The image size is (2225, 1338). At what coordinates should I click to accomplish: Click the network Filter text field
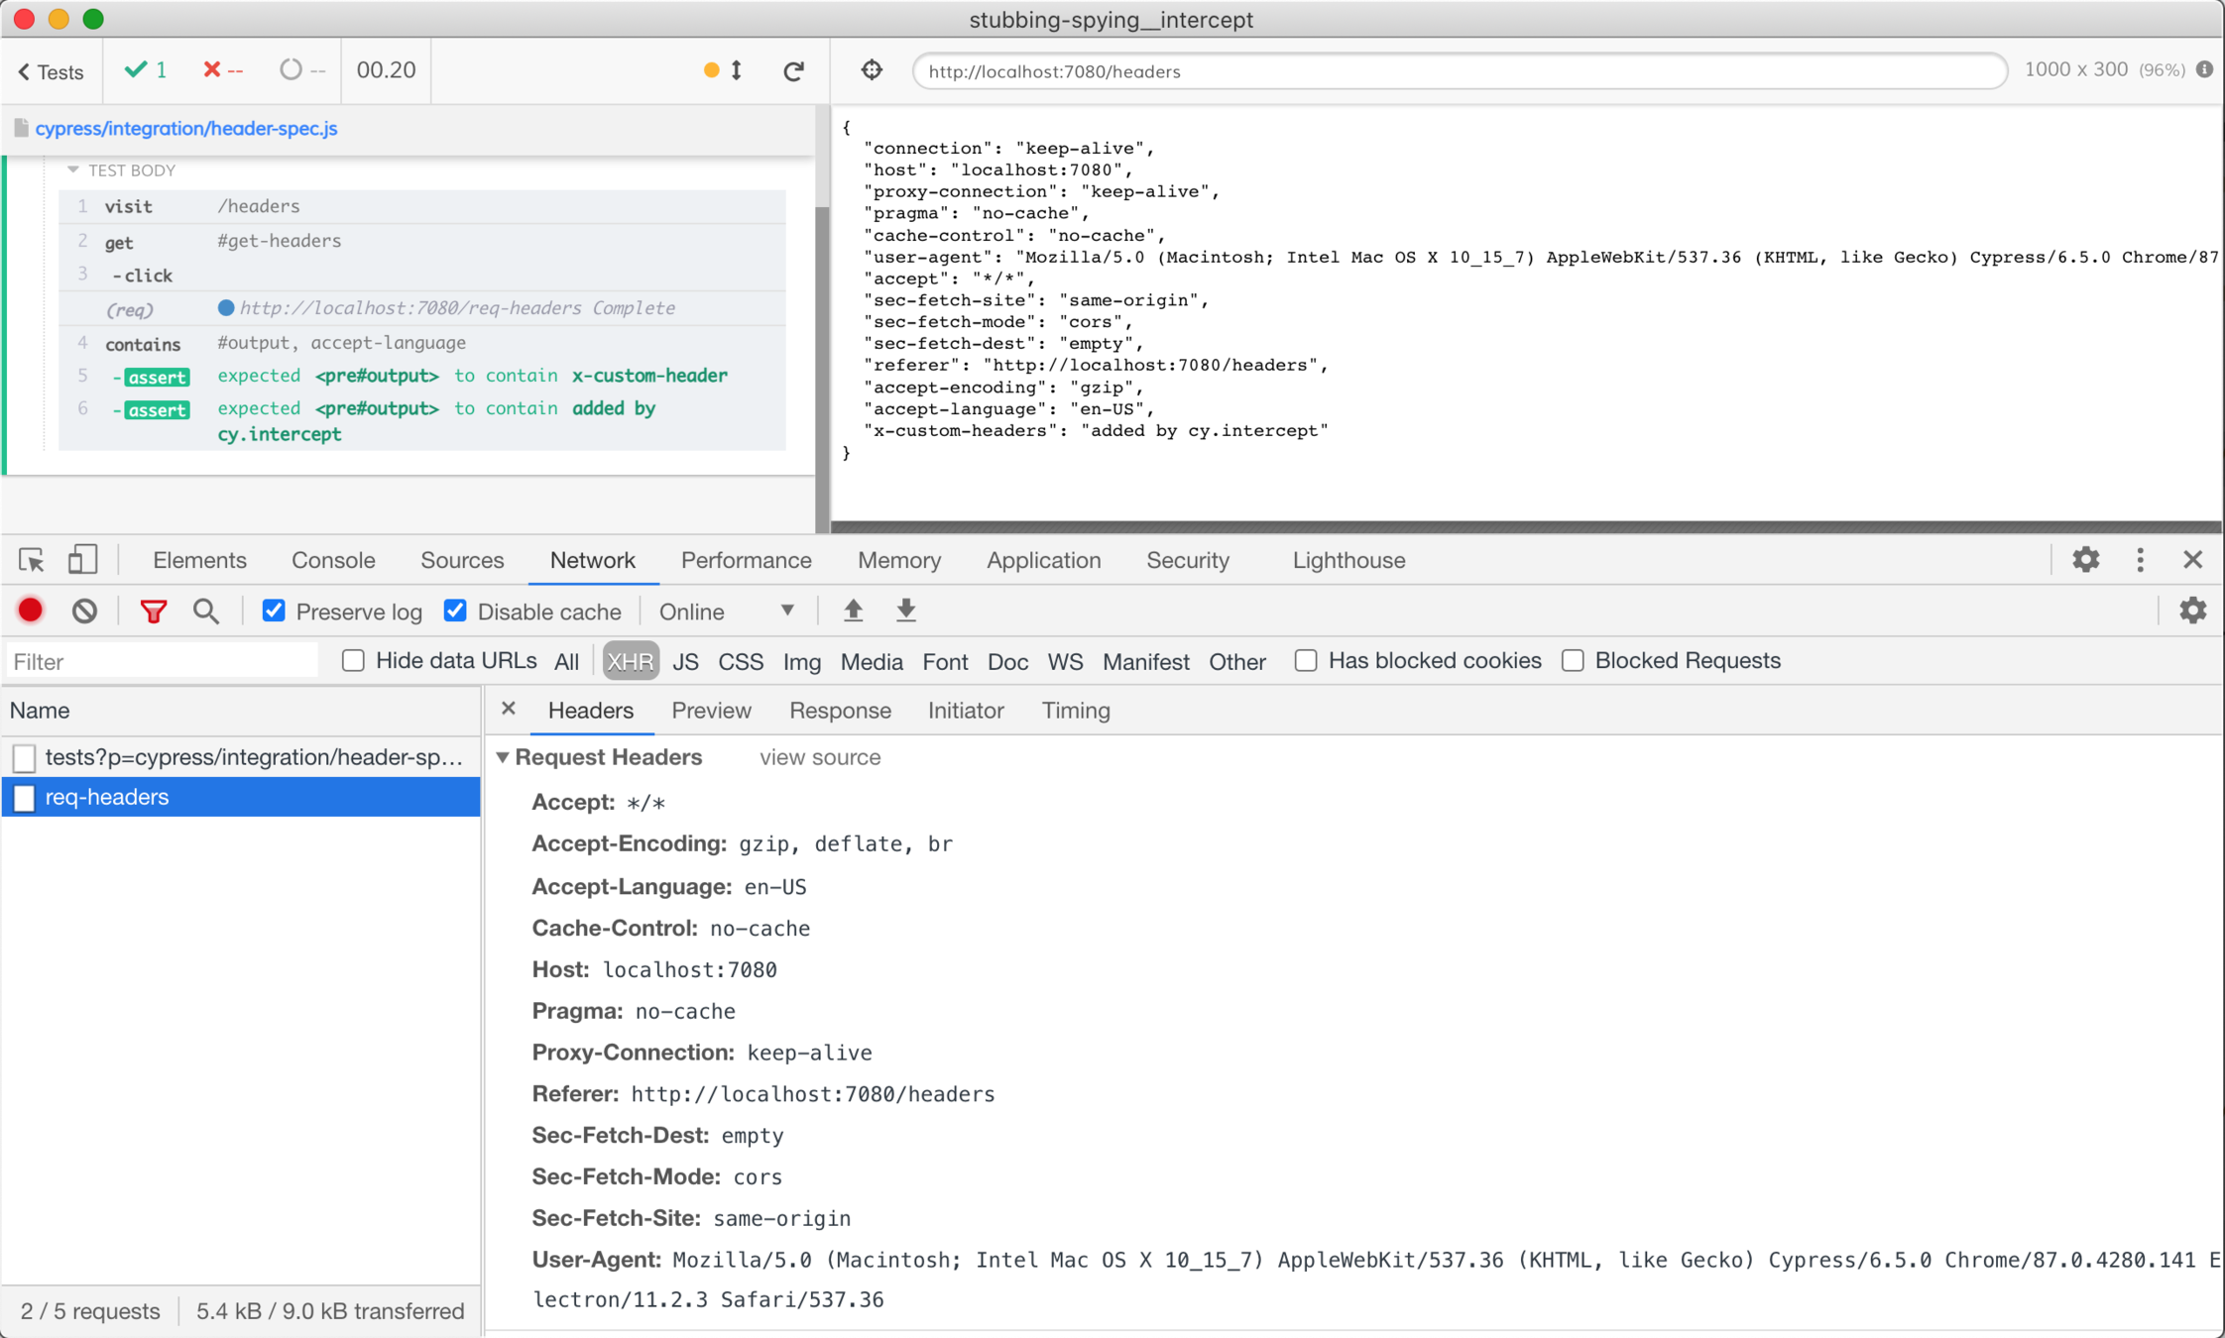point(162,661)
